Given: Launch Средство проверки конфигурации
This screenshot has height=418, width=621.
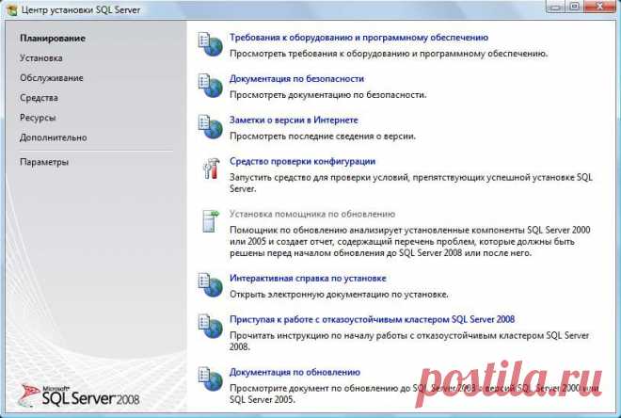Looking at the screenshot, I should click(302, 161).
